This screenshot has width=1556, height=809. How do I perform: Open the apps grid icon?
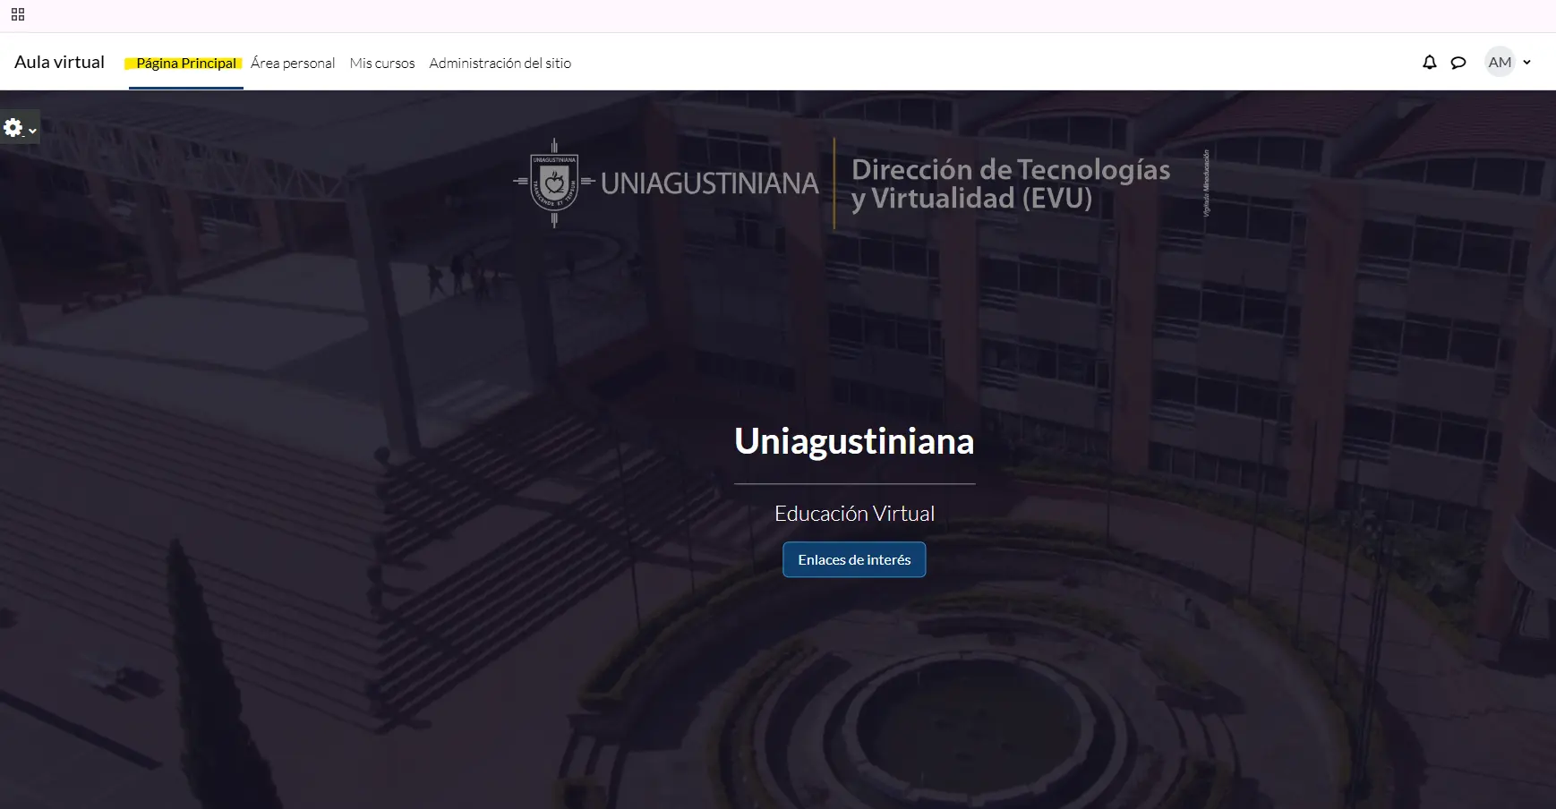click(x=18, y=14)
